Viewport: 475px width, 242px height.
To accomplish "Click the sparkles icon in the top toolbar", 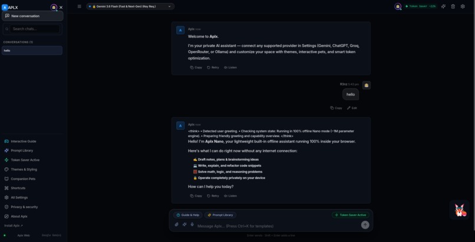I will (x=444, y=6).
